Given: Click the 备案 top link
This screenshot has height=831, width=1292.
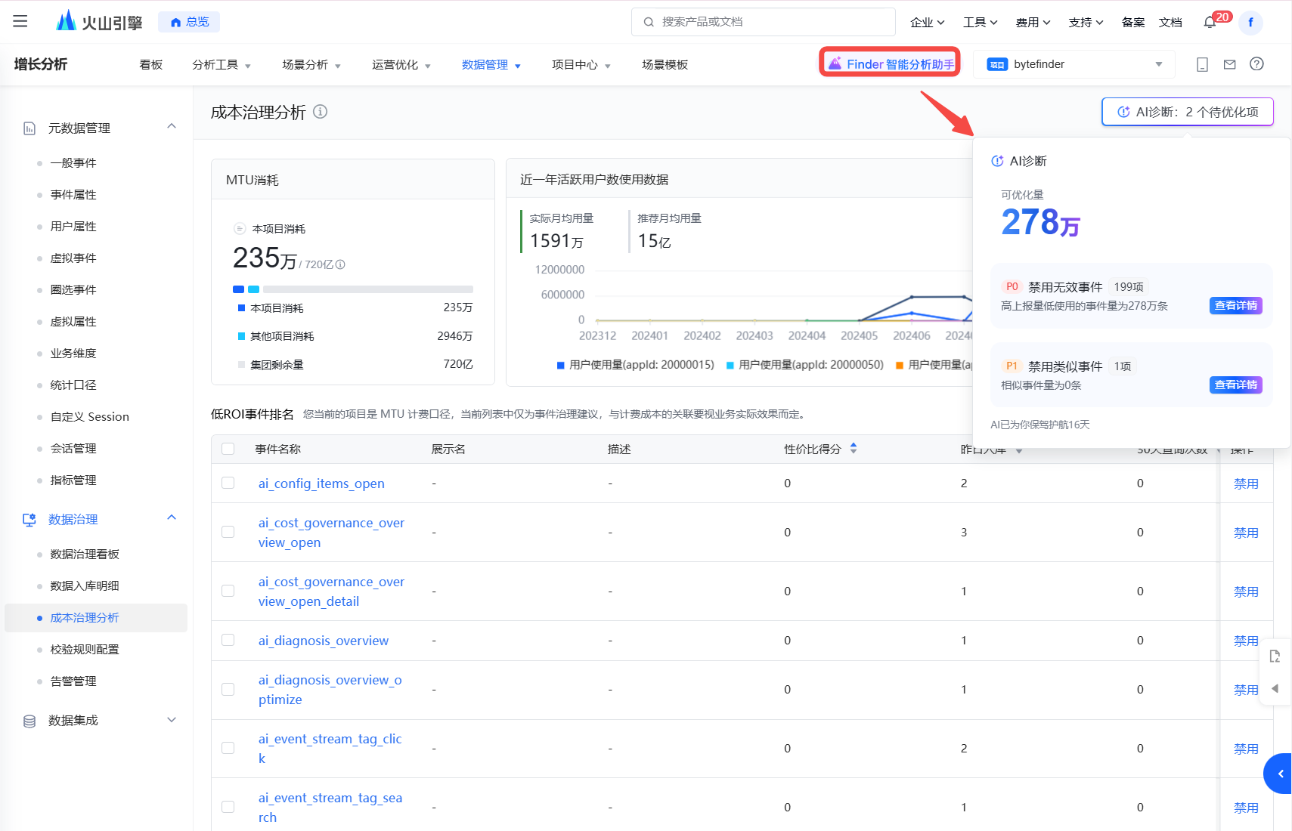Looking at the screenshot, I should [1133, 23].
